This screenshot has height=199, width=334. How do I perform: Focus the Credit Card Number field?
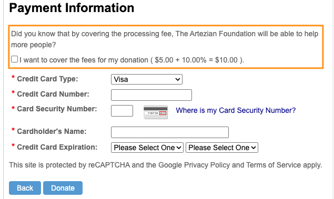tap(151, 95)
